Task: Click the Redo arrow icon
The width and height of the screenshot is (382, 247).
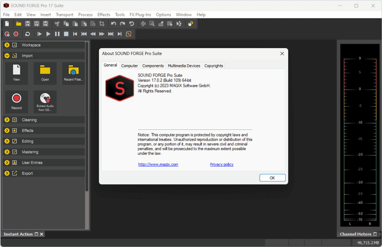Action: (x=122, y=24)
